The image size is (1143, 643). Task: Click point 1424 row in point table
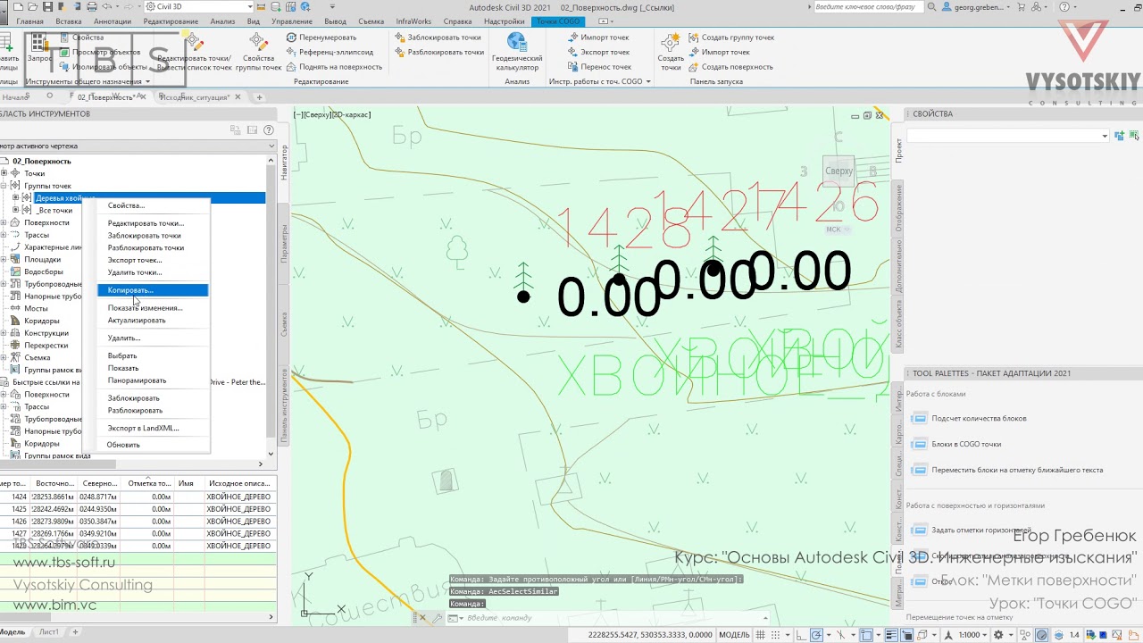[138, 497]
